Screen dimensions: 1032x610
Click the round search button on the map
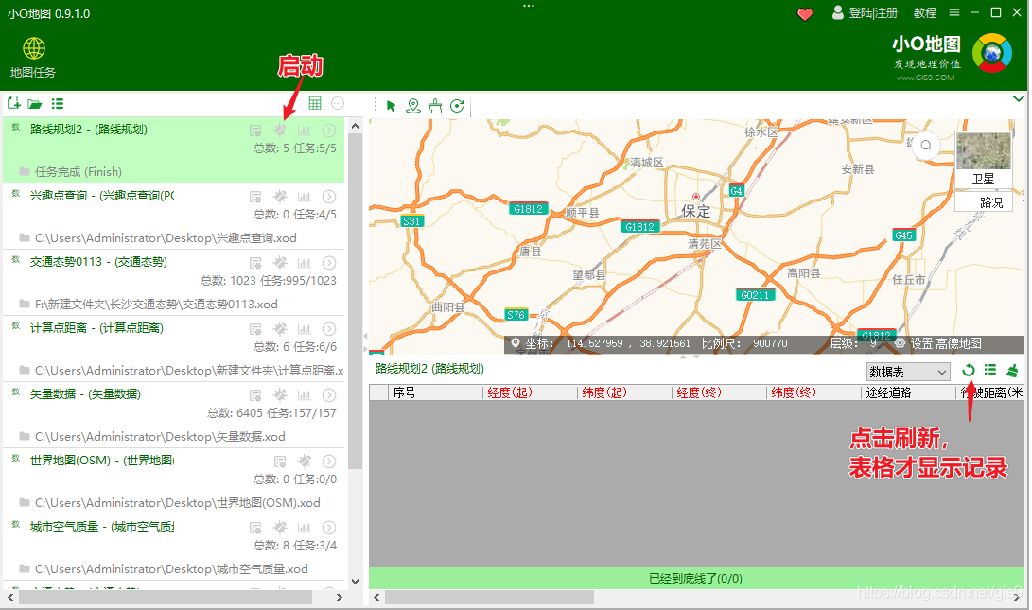(926, 146)
